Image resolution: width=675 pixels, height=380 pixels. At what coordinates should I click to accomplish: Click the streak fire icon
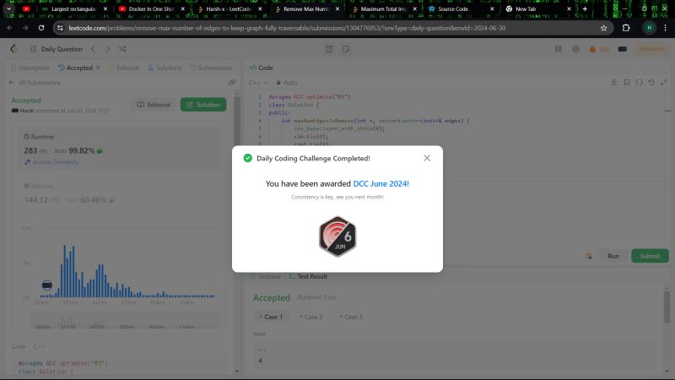(x=592, y=49)
